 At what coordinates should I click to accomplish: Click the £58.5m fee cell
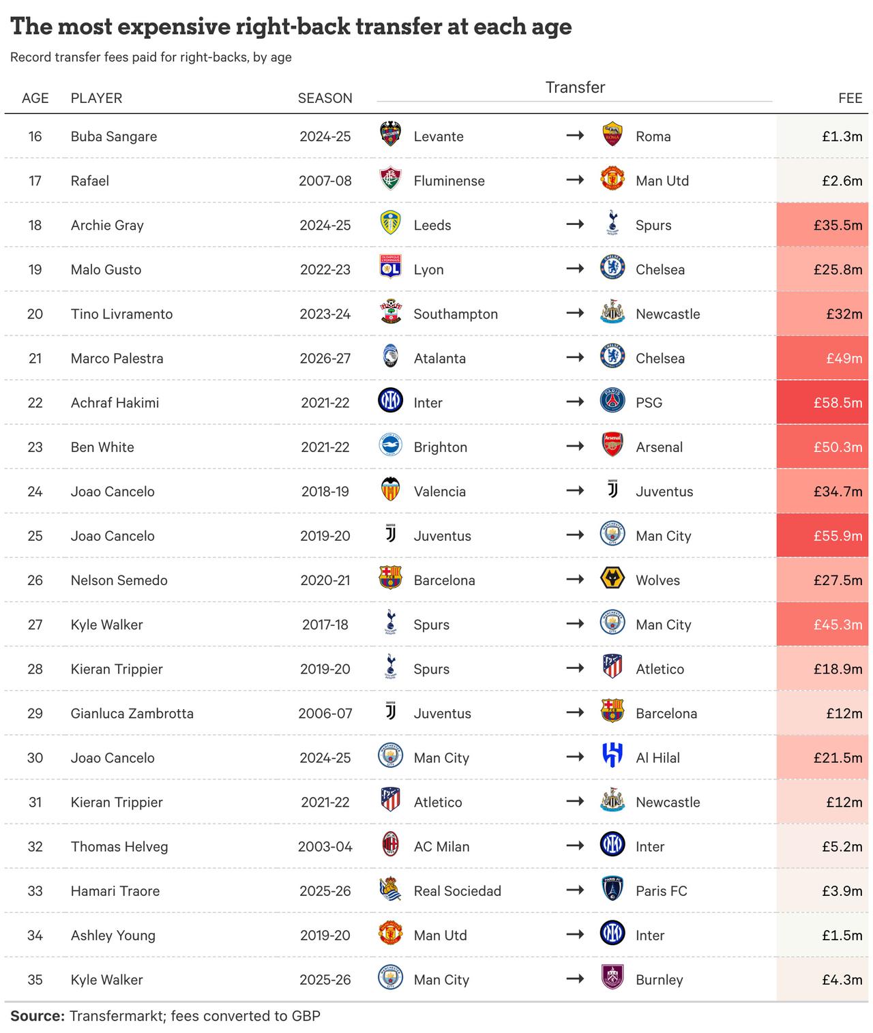click(x=822, y=402)
